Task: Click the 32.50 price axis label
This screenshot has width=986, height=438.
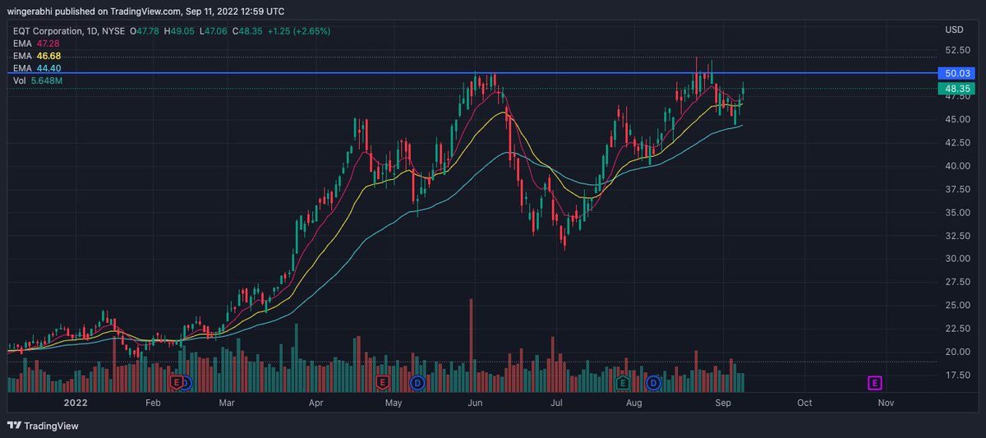Action: coord(956,236)
